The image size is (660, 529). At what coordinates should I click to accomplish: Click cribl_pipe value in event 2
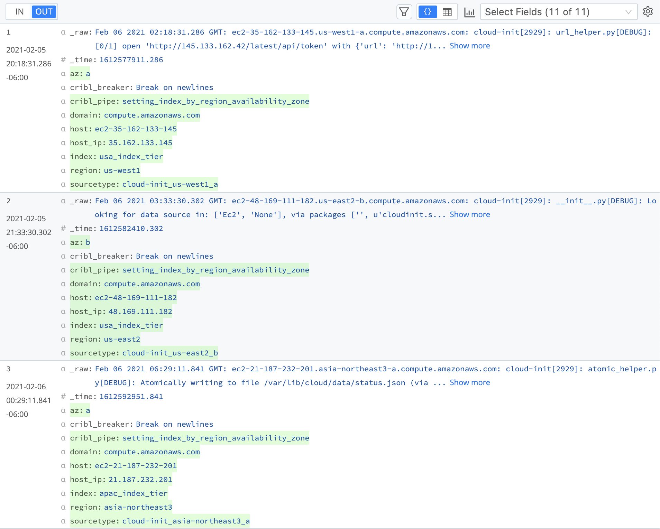[x=216, y=270]
